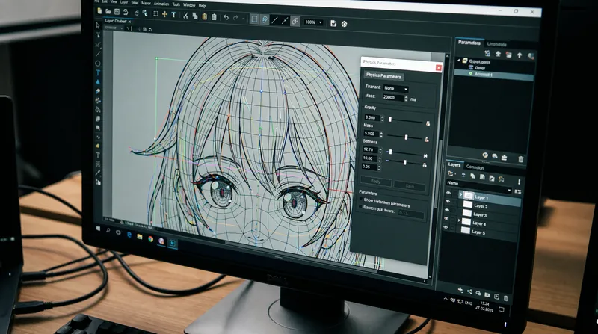Select the arrow pointer tool
The height and width of the screenshot is (334, 598).
(x=98, y=25)
